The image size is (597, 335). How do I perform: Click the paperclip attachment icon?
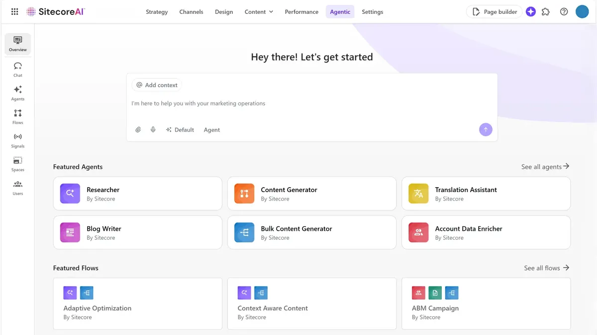pyautogui.click(x=138, y=130)
